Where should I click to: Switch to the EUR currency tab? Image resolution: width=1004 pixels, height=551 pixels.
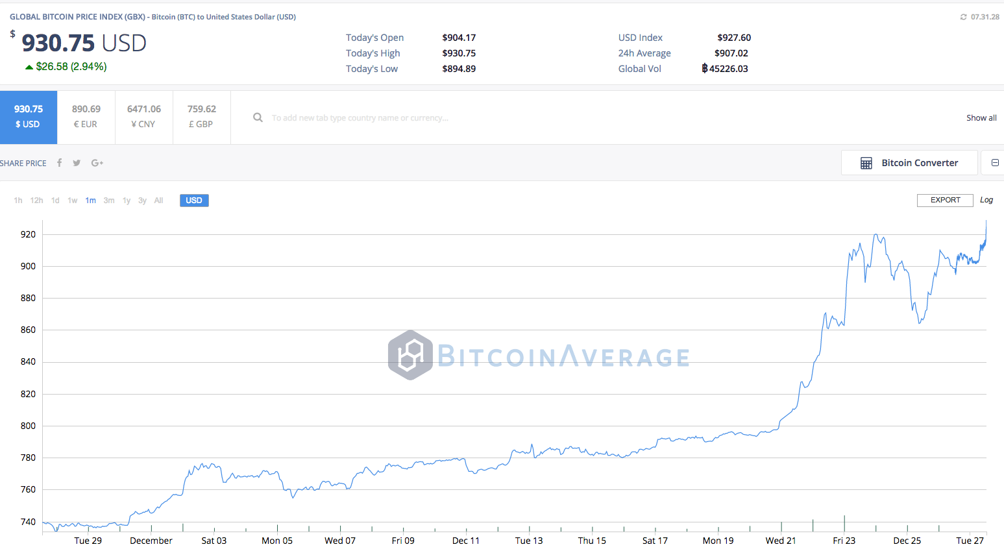click(86, 117)
